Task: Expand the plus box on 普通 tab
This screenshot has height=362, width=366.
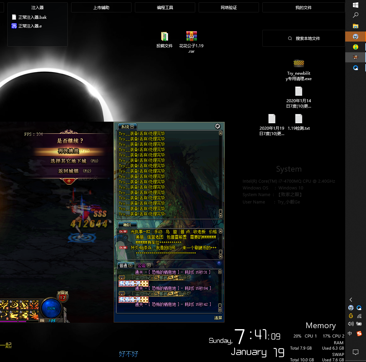Action: coord(130,265)
